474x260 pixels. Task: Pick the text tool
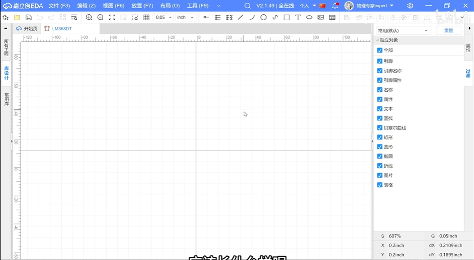pos(298,18)
